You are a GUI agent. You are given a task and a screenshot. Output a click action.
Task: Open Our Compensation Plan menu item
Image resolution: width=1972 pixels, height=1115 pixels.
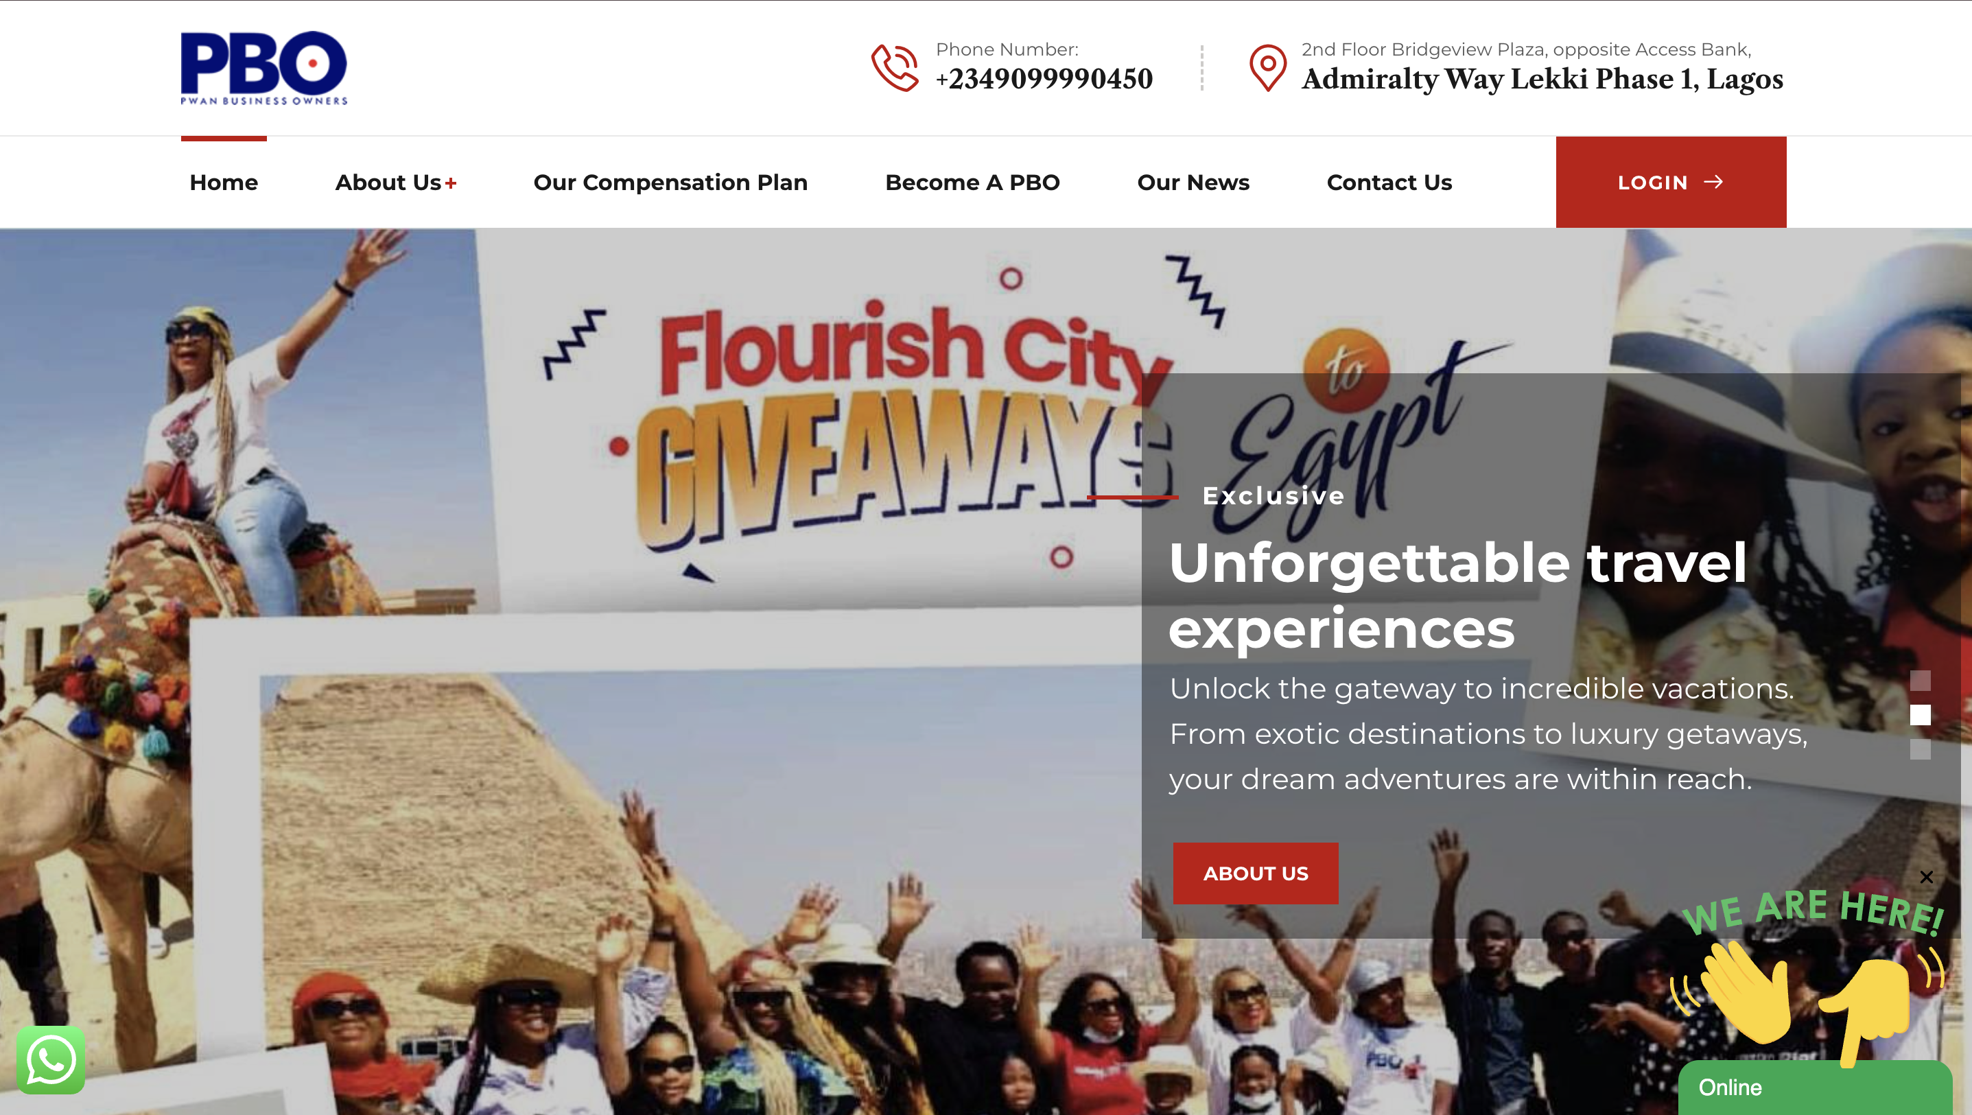(x=670, y=183)
